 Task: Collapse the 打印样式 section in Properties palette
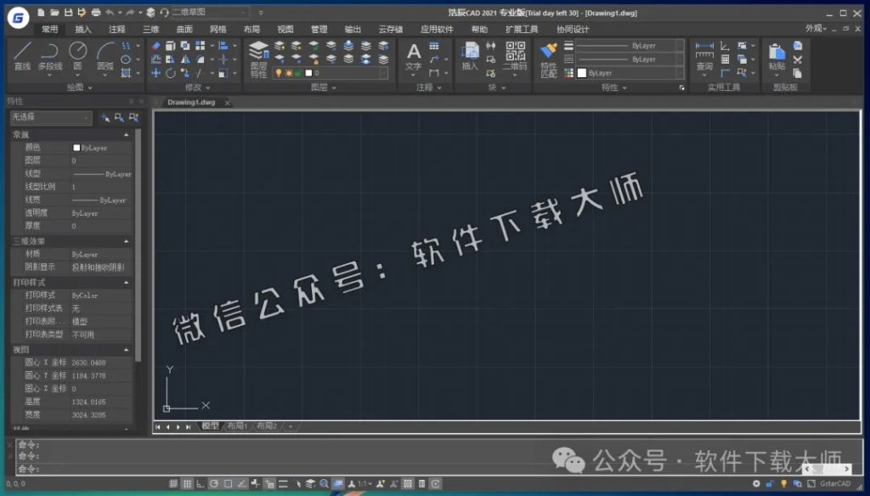[126, 280]
